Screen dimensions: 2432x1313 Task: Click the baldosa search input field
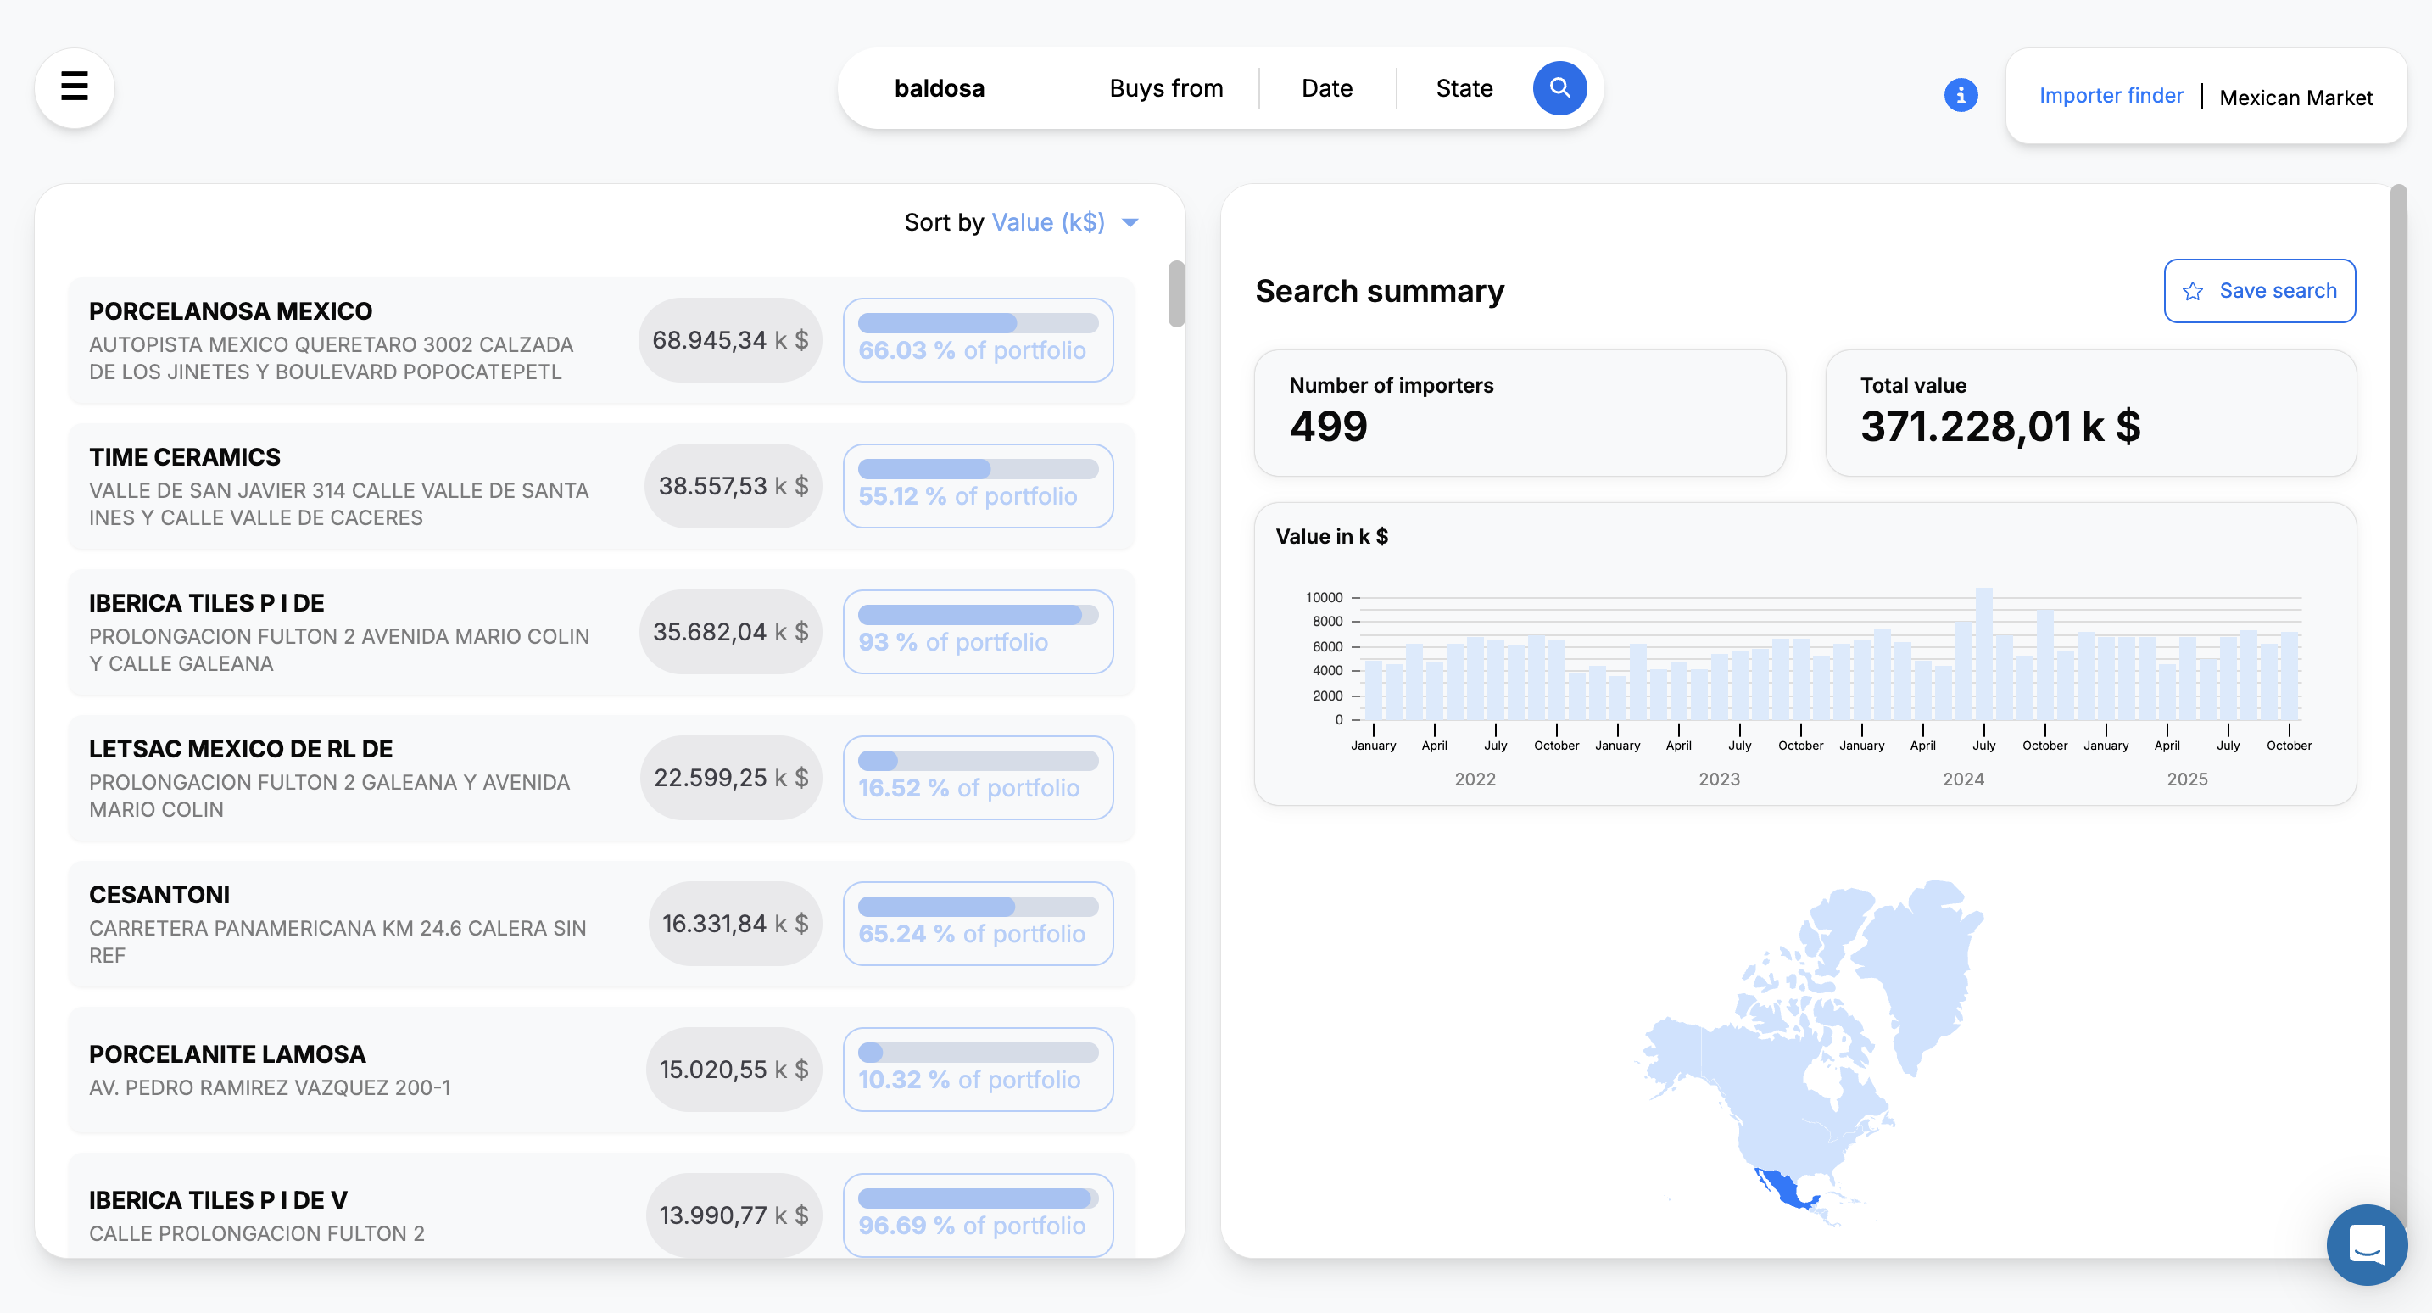(x=940, y=88)
